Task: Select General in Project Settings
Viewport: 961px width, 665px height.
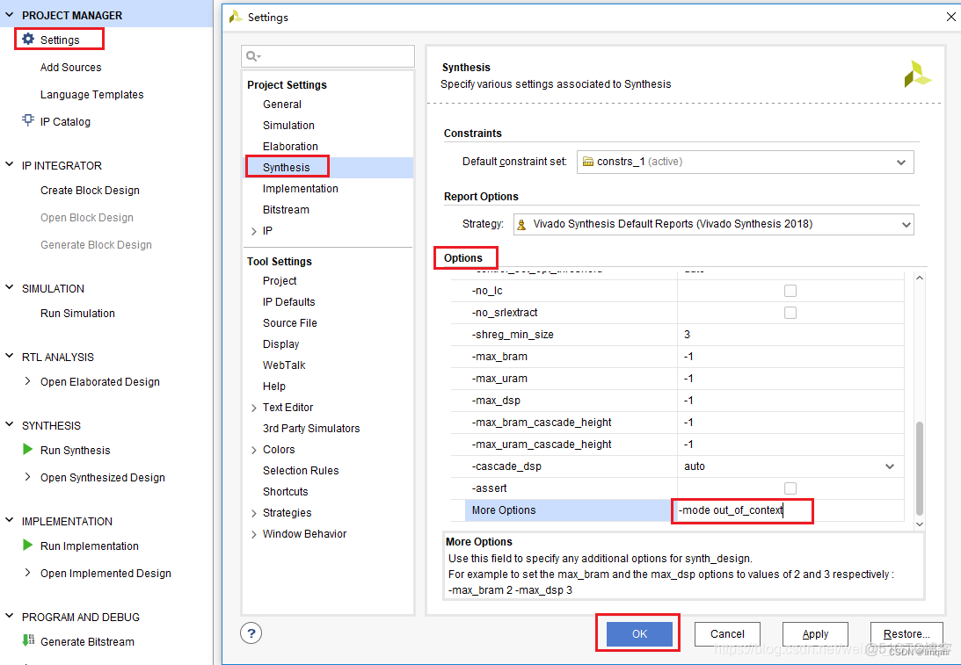Action: click(x=282, y=104)
